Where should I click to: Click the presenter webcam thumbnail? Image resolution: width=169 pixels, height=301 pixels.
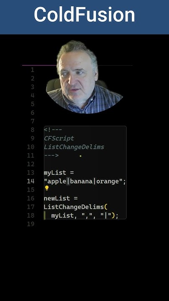coord(84,77)
